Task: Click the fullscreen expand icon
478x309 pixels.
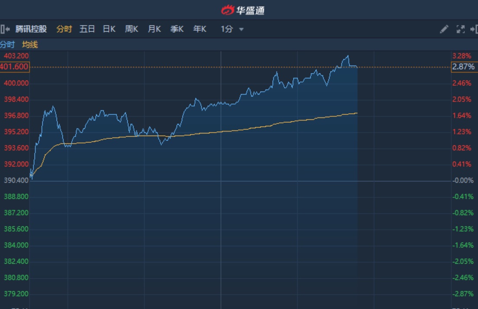Action: [x=461, y=29]
